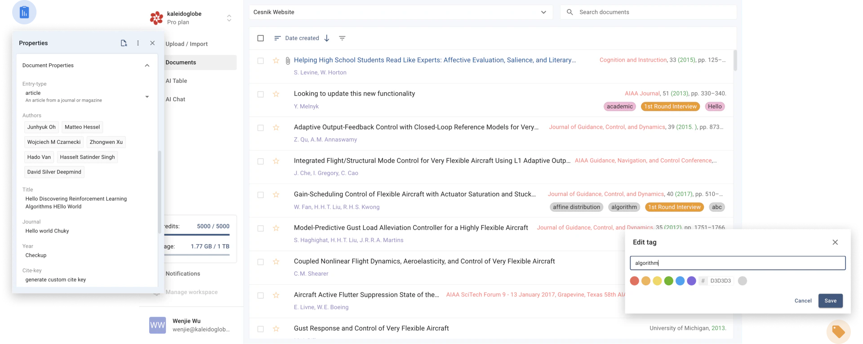Choose the green tag color swatch
863x344 pixels.
point(668,281)
